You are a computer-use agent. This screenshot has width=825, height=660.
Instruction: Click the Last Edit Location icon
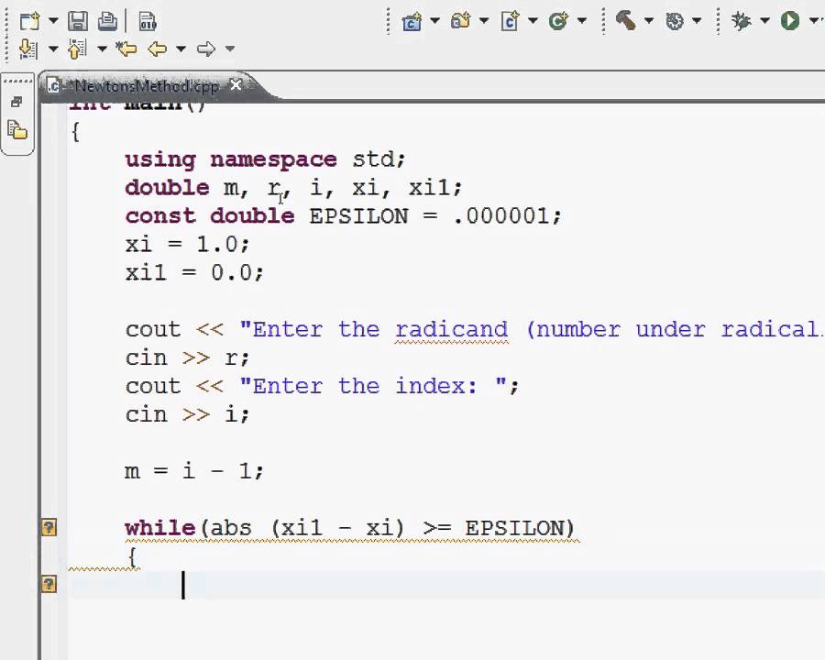click(126, 49)
